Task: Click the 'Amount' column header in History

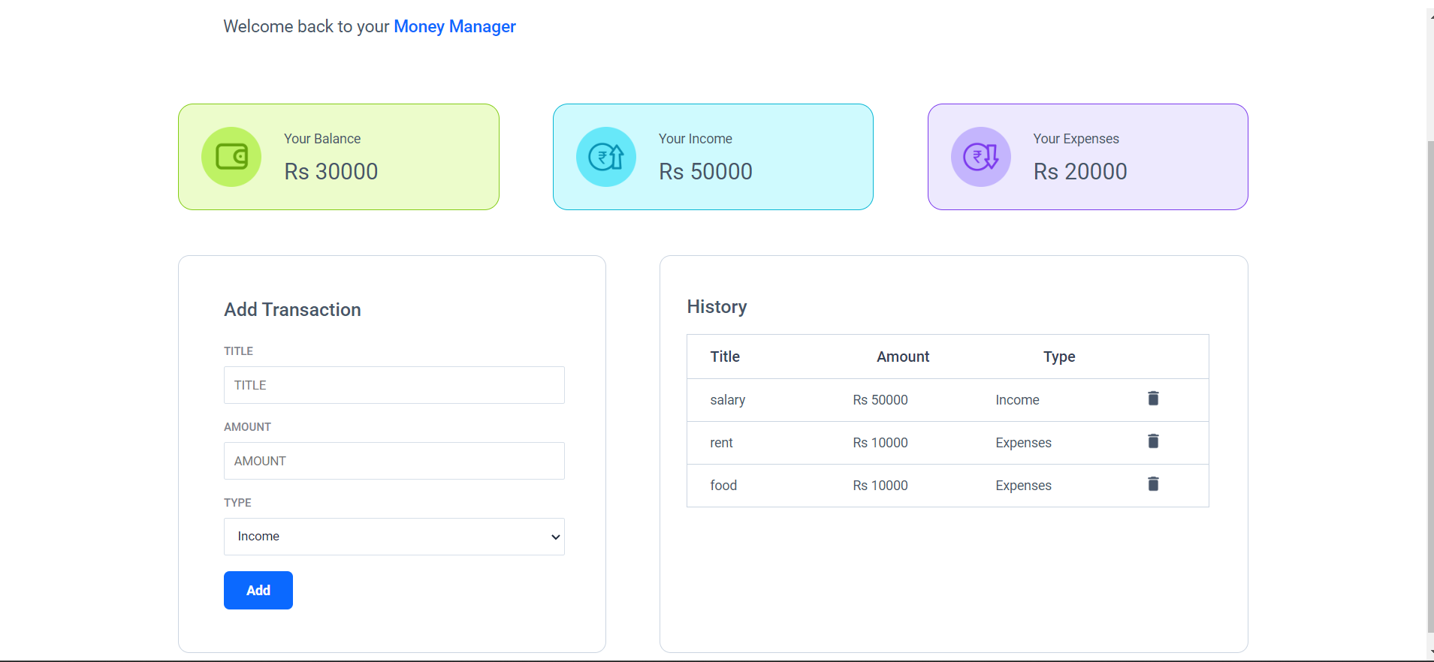Action: [903, 357]
